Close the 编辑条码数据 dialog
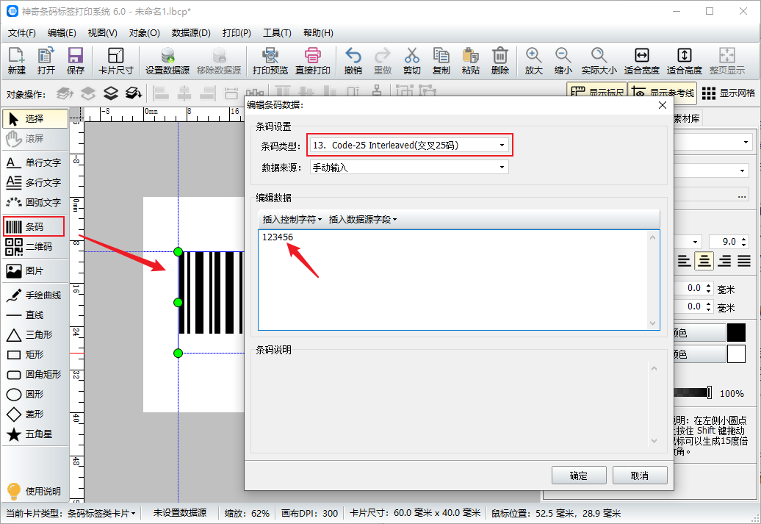 pyautogui.click(x=663, y=105)
